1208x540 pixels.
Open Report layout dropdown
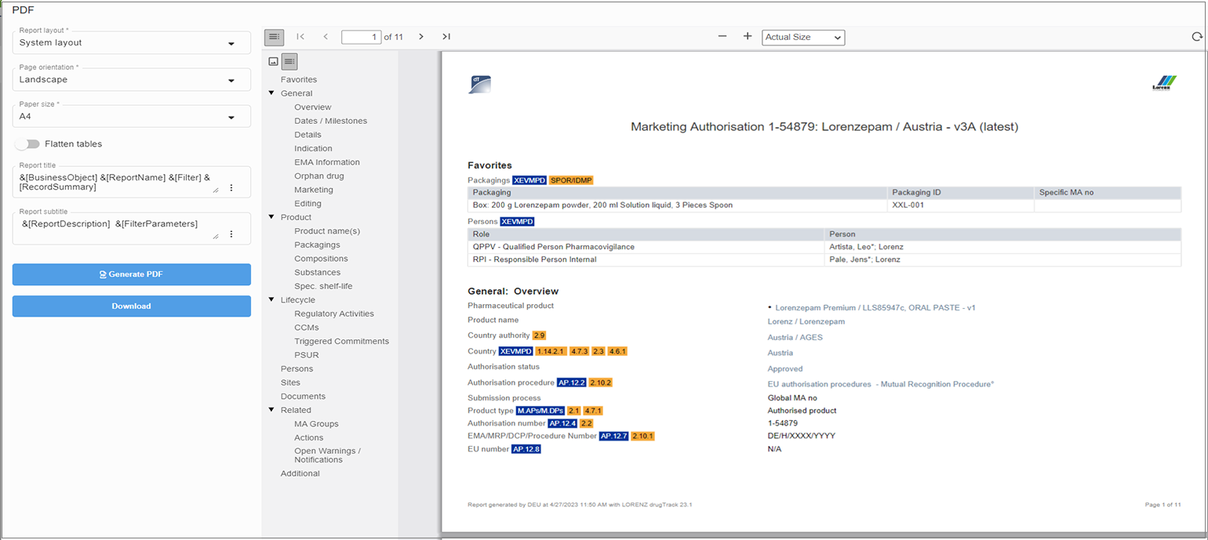click(x=132, y=42)
